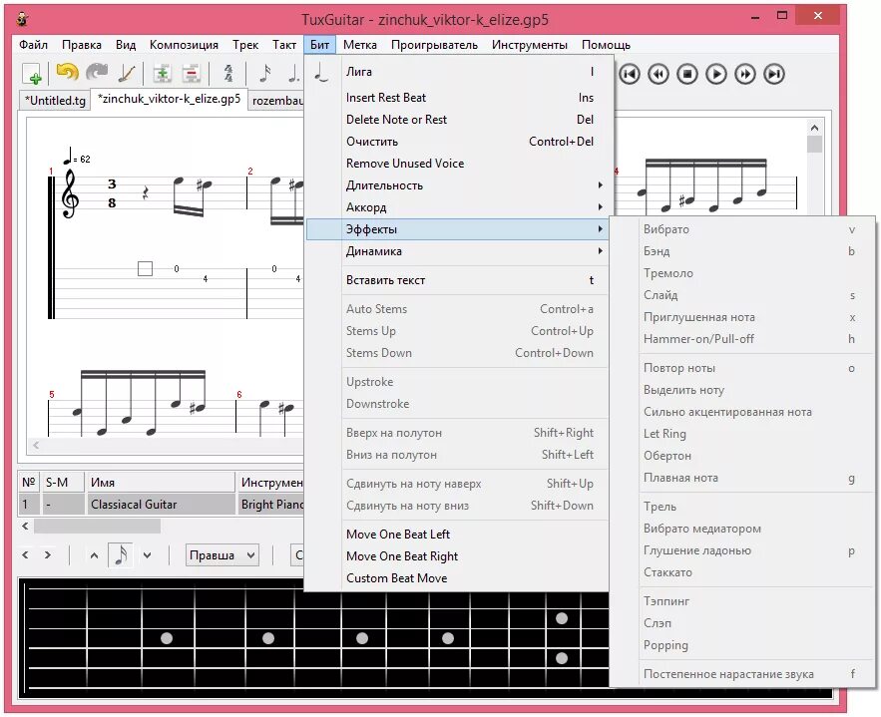Decrease duration with fretboard down arrow

tap(148, 555)
